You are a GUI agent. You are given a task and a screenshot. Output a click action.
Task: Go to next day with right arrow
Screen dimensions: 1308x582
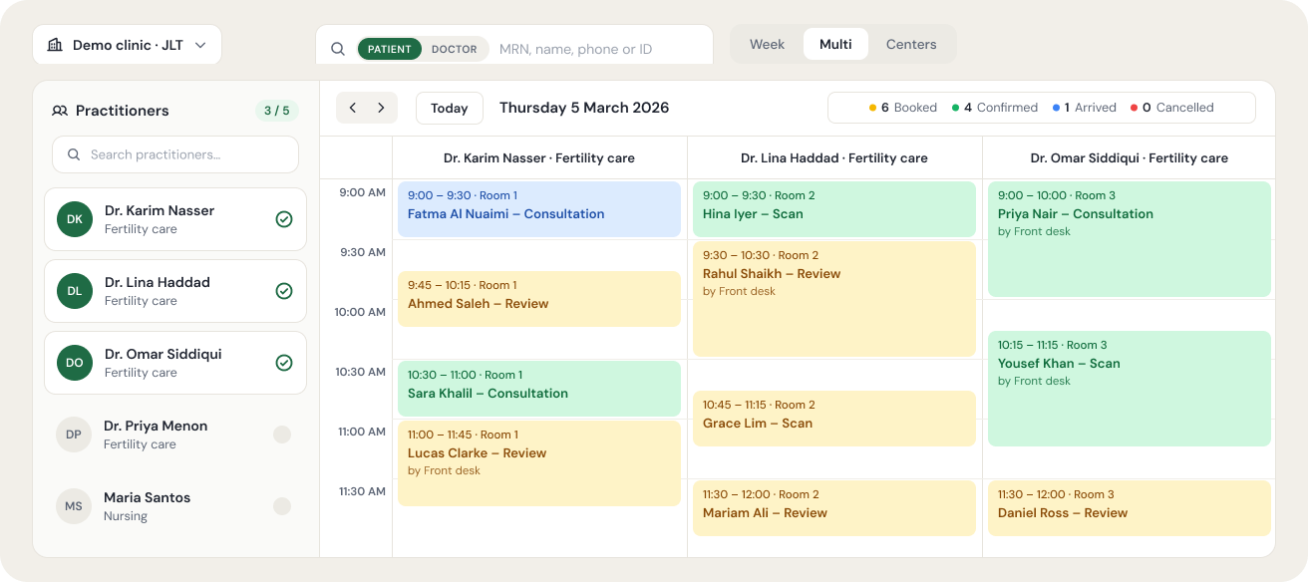(381, 108)
